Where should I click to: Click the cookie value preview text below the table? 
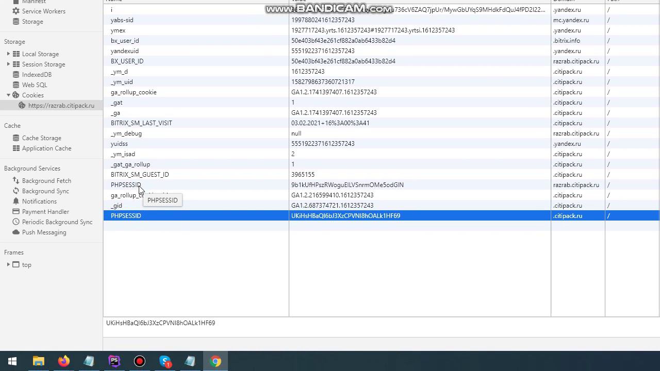pyautogui.click(x=160, y=323)
